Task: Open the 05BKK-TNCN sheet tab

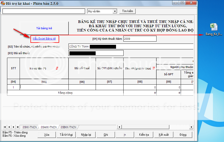Action: click(x=68, y=127)
